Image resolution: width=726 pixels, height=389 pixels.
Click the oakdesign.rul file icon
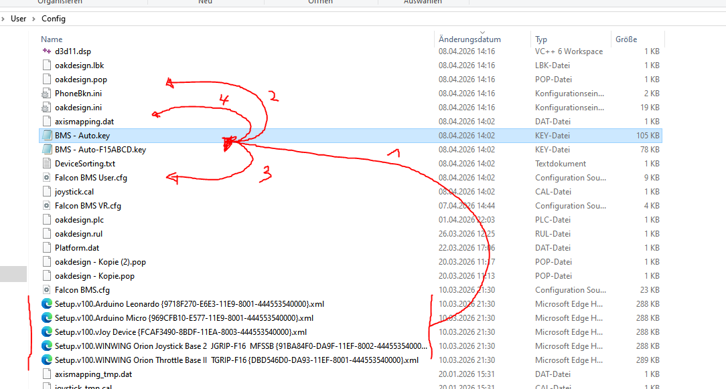46,234
